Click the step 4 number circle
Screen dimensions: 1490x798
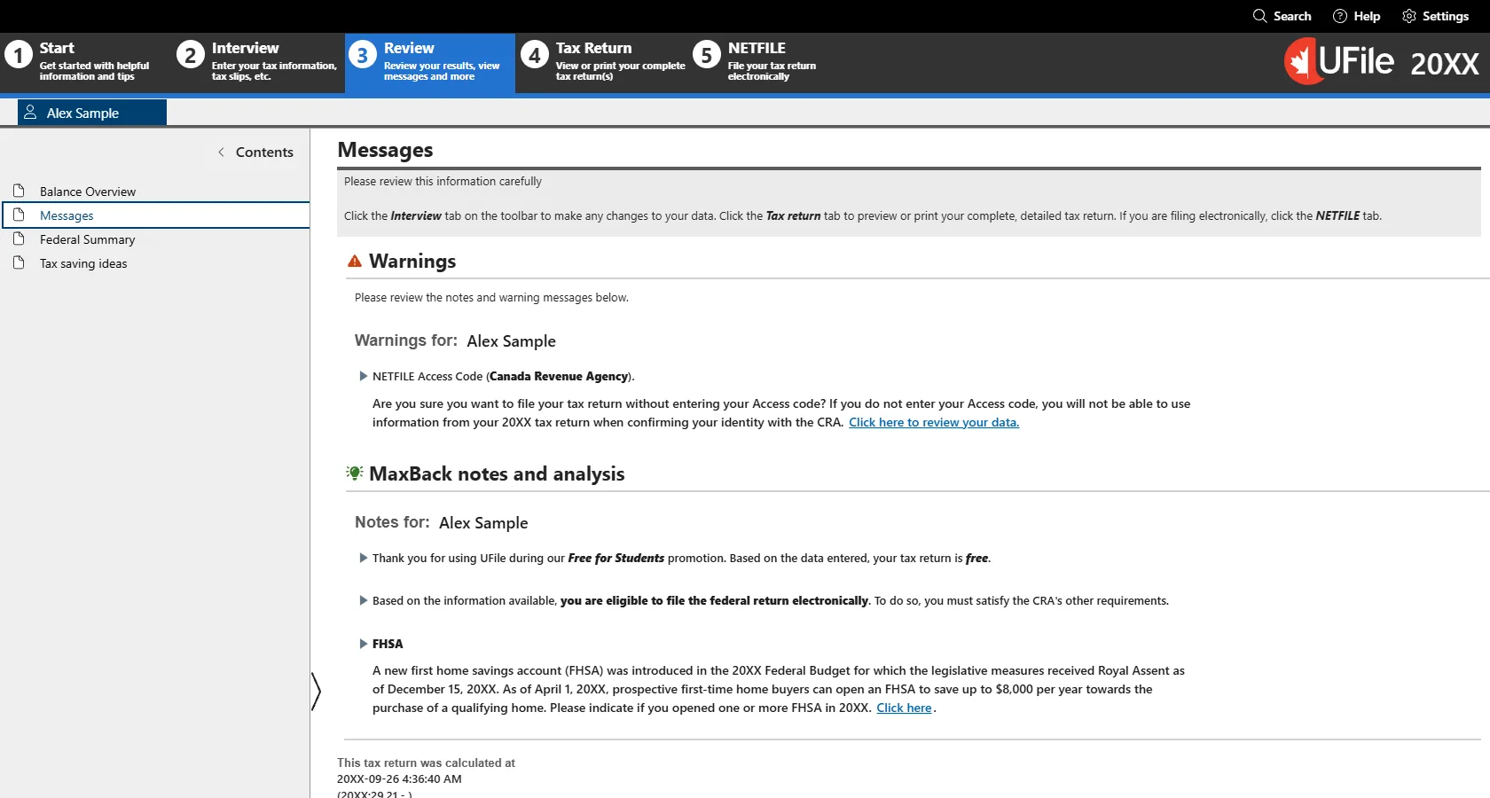click(534, 55)
